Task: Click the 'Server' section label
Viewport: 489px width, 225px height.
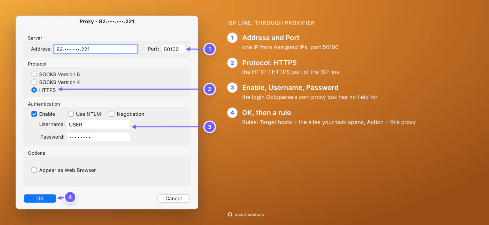Action: click(35, 38)
